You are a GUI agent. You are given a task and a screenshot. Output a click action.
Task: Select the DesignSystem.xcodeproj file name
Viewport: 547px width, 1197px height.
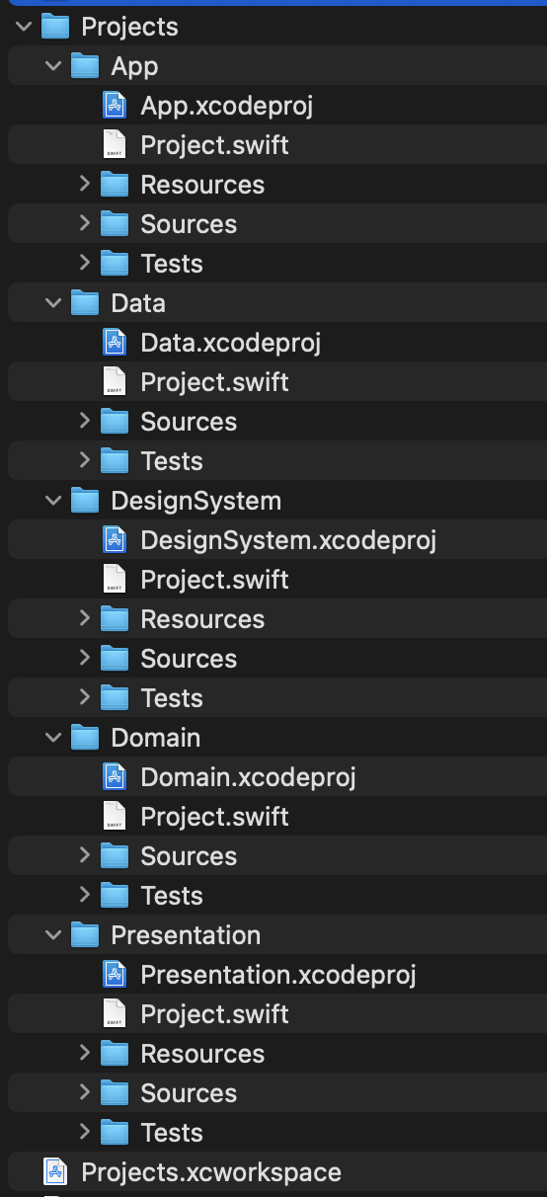point(288,540)
